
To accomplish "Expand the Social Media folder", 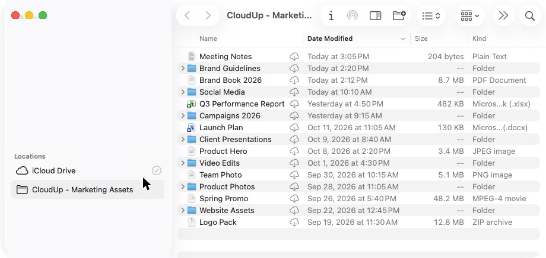I will 183,92.
